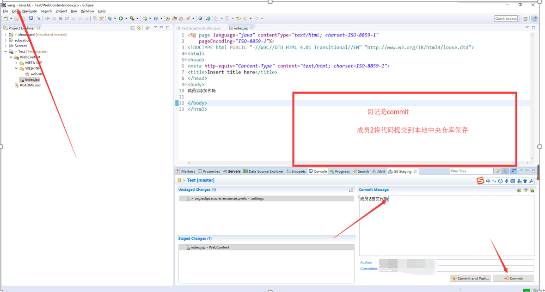Viewport: 545px width, 292px height.
Task: Open the Window menu
Action: [87, 11]
